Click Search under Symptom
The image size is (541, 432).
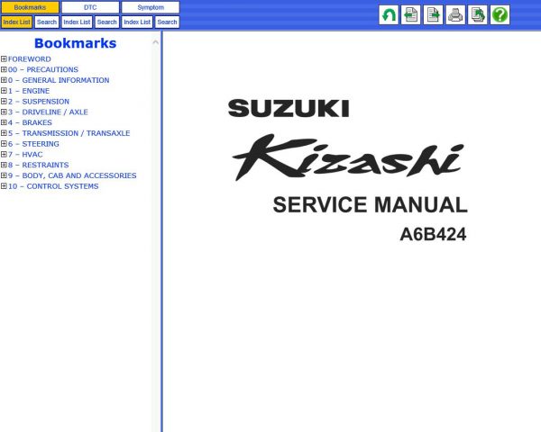167,22
